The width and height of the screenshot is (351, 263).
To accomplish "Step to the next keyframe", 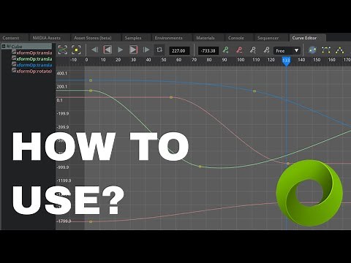I will coord(133,50).
